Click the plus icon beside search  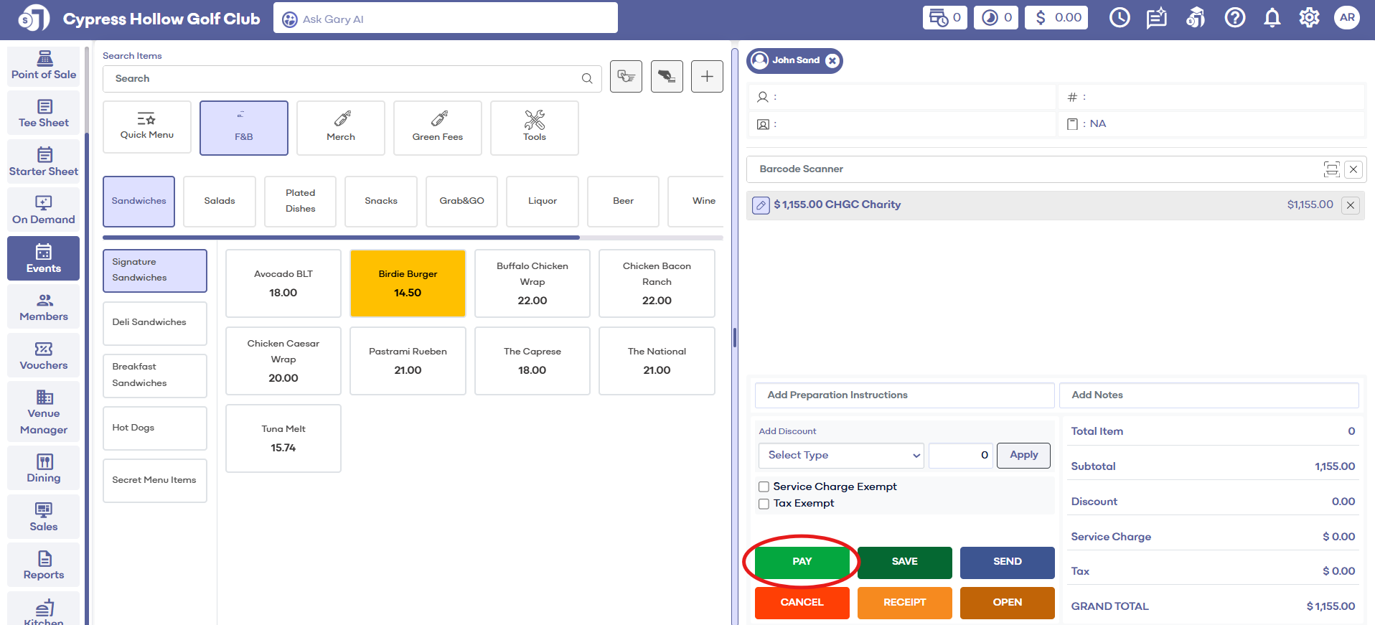pyautogui.click(x=706, y=77)
